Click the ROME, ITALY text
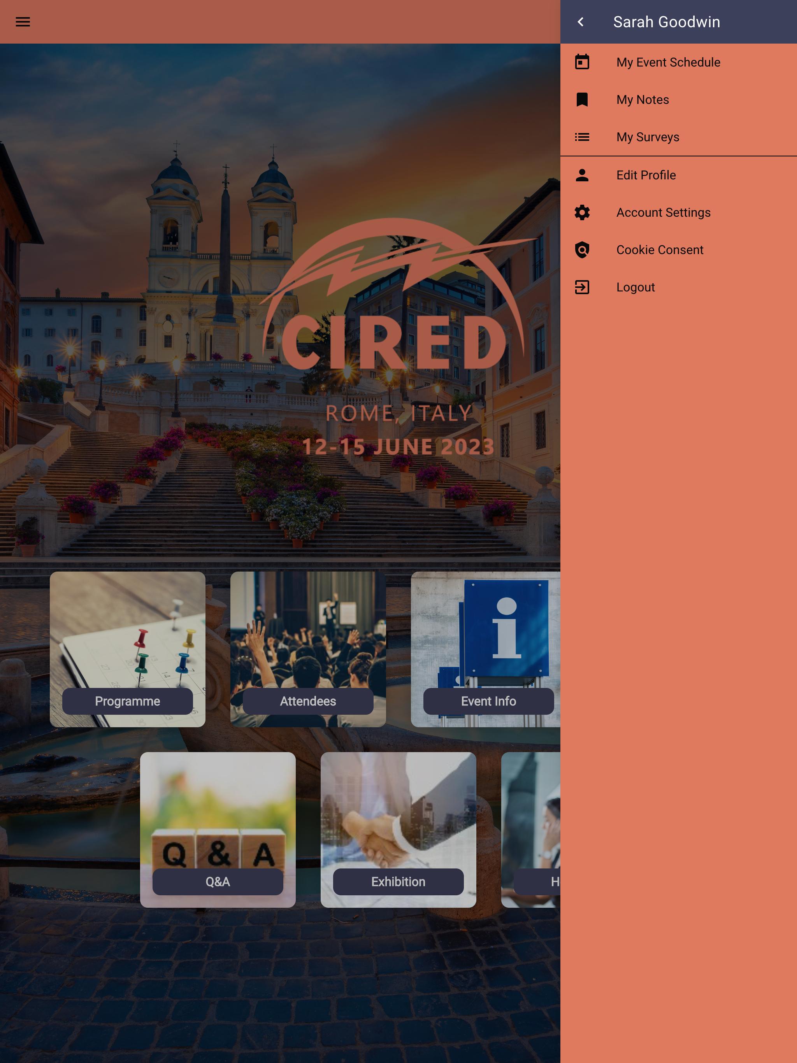 pos(398,413)
